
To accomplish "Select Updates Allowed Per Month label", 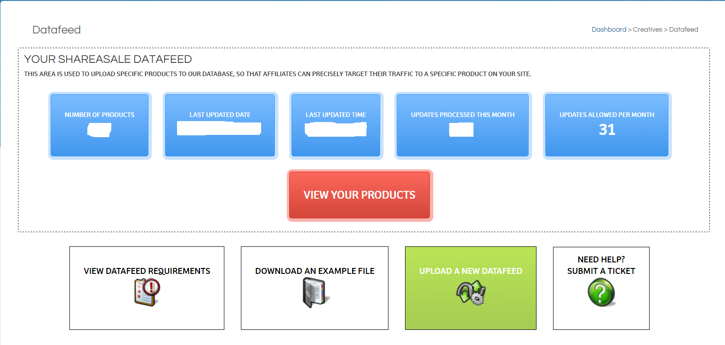I will tap(607, 115).
